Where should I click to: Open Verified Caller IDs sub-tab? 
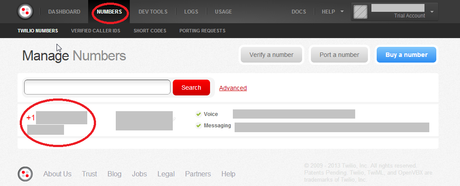[x=96, y=31]
